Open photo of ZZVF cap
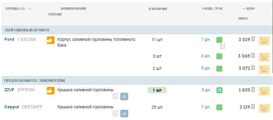Screen dimensions: 273x120 point(124,97)
